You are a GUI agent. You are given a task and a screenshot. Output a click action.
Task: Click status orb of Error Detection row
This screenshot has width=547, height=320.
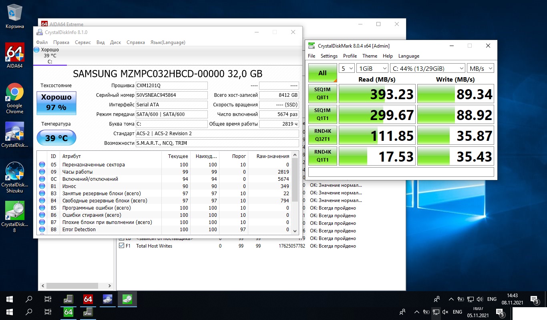(42, 230)
